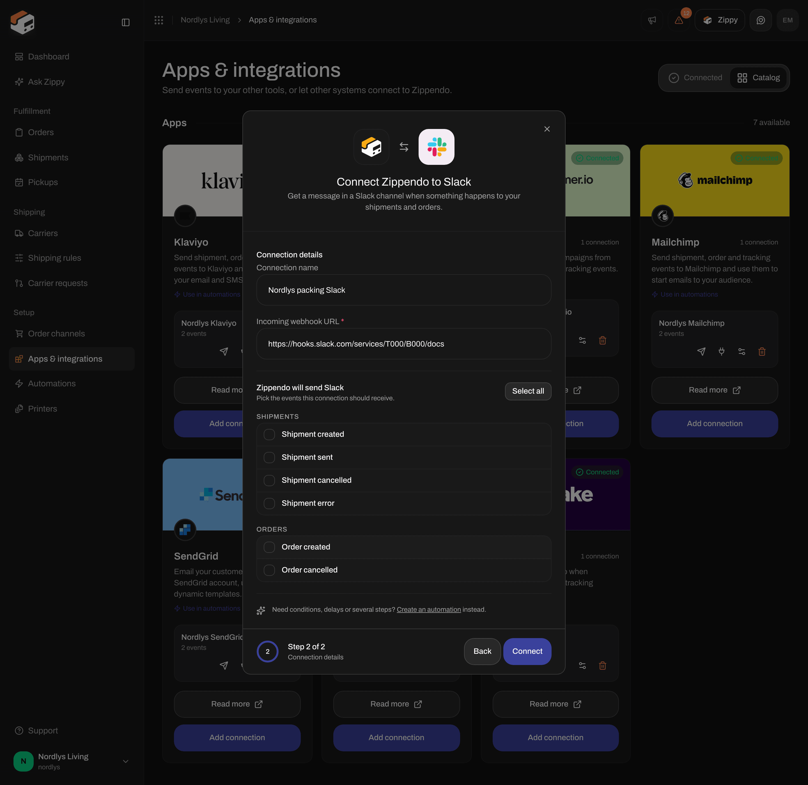Image resolution: width=808 pixels, height=785 pixels.
Task: Open Orders in the sidebar
Action: pyautogui.click(x=71, y=132)
